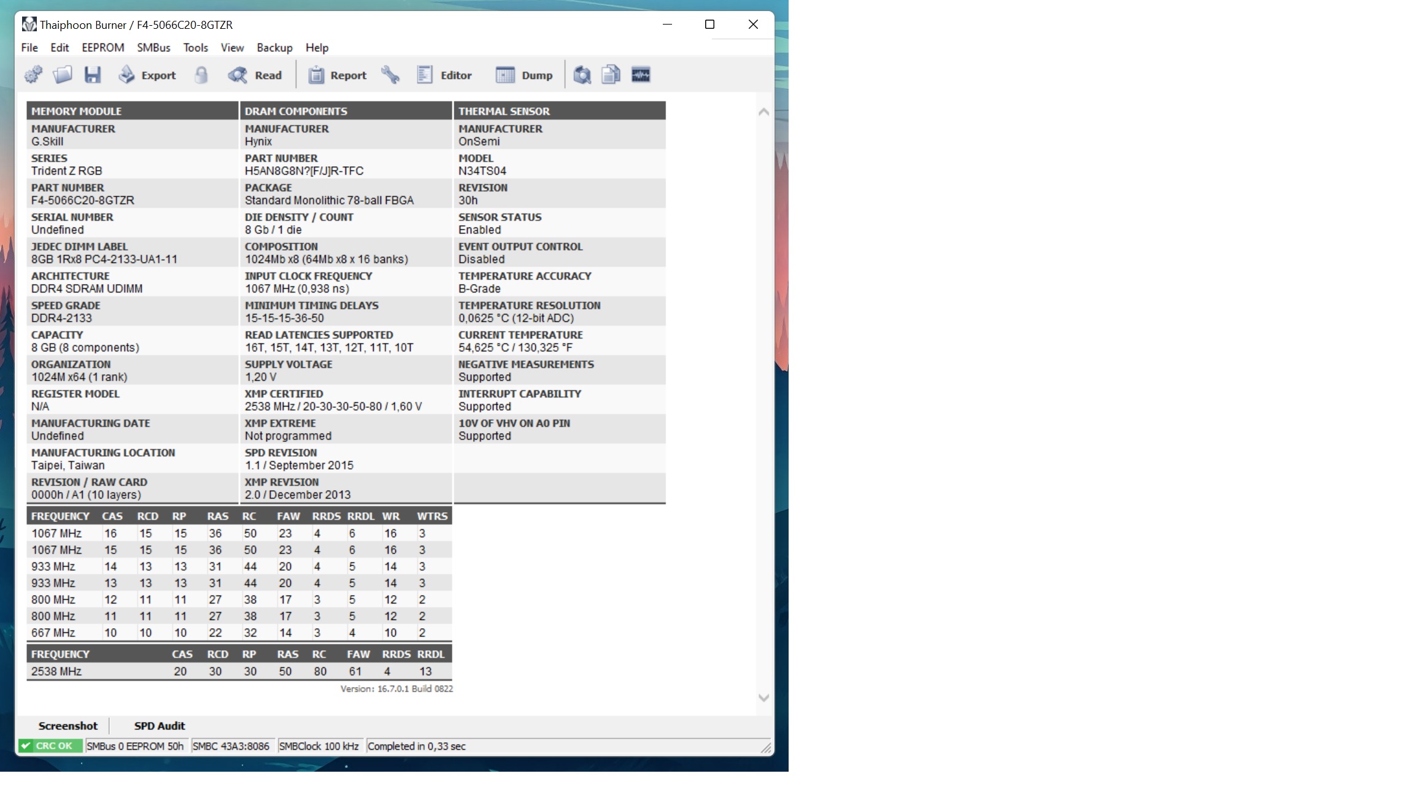This screenshot has height=795, width=1414.
Task: Click the gears settings toolbar icon
Action: (33, 75)
